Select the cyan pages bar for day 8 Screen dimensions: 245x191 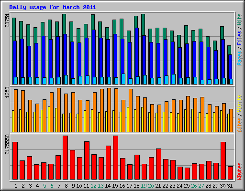(66, 80)
